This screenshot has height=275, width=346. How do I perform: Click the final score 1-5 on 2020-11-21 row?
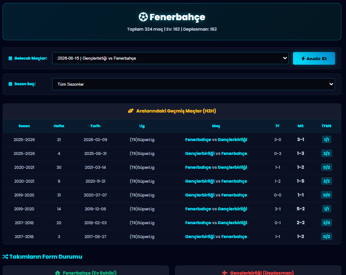coord(301,181)
